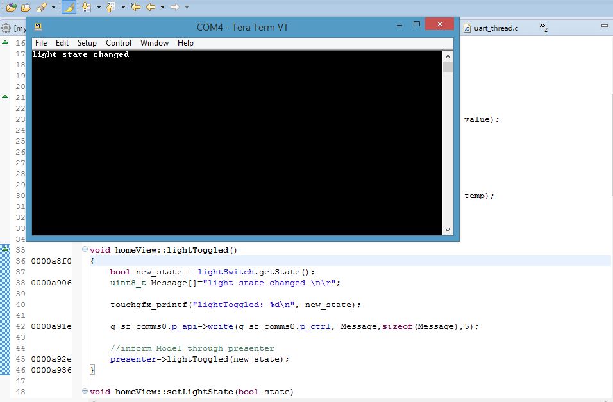Minimize the Tera Term window
This screenshot has width=613, height=402.
click(x=399, y=25)
